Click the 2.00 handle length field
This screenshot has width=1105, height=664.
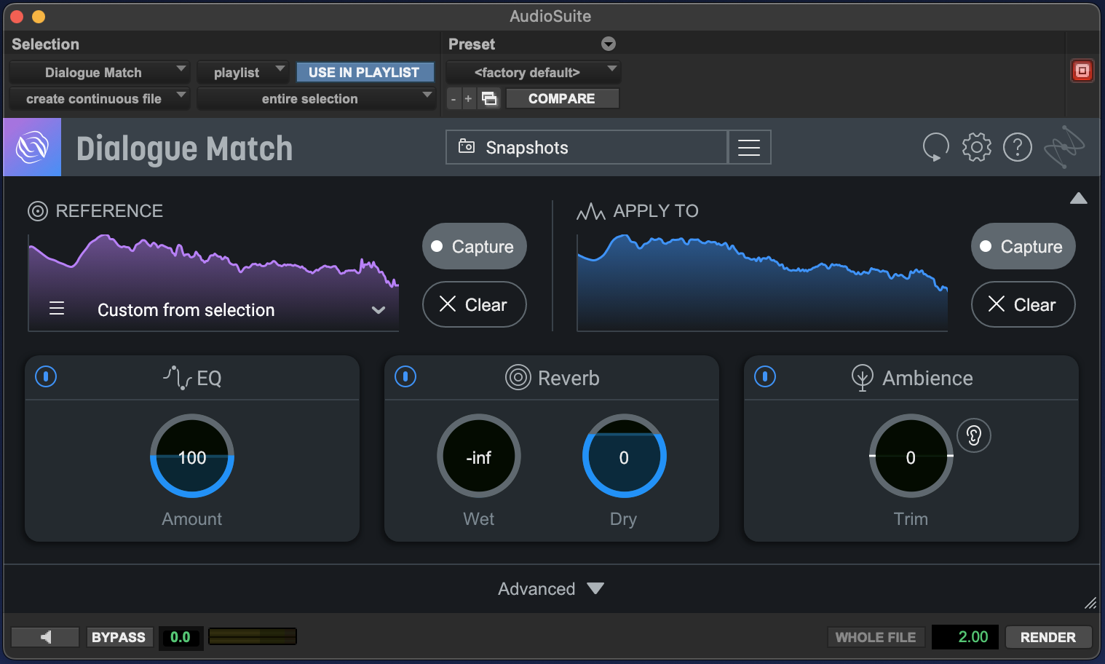(966, 637)
